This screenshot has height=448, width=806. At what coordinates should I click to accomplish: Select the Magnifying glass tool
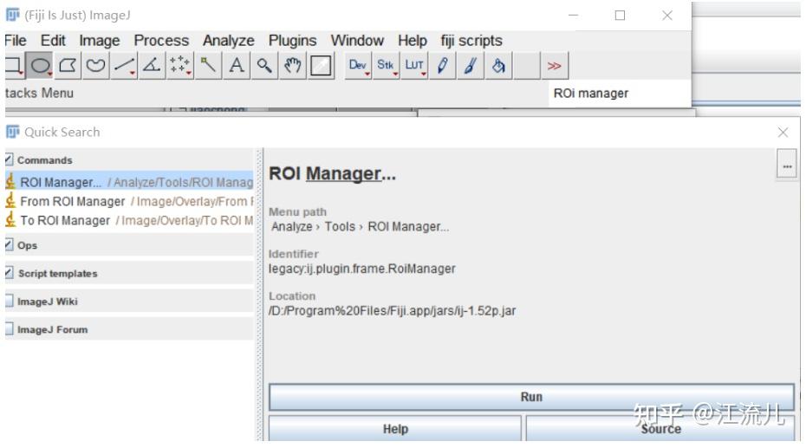tap(264, 66)
